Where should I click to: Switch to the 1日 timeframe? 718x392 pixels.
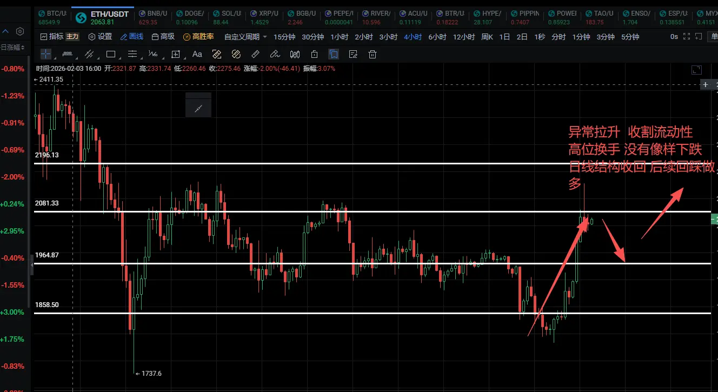click(504, 37)
